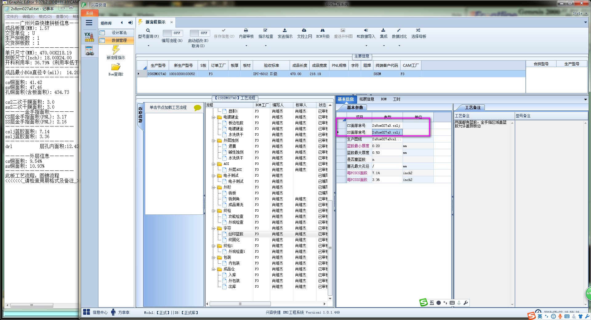The image size is (591, 320).
Task: Click the 文控上网 cloud upload icon
Action: [304, 30]
